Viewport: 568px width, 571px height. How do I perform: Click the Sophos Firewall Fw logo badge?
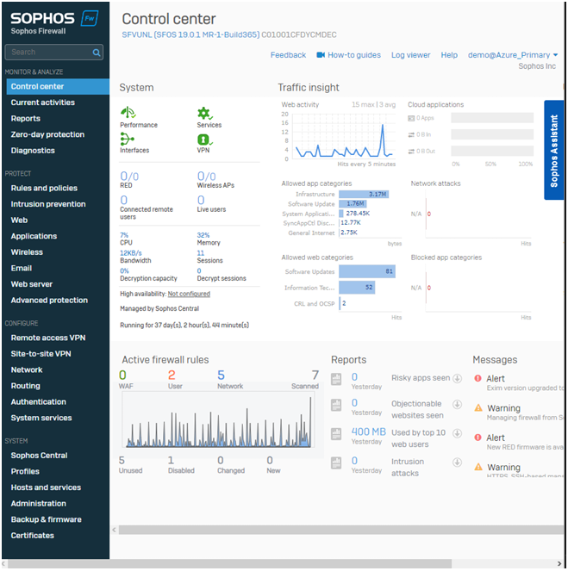90,18
